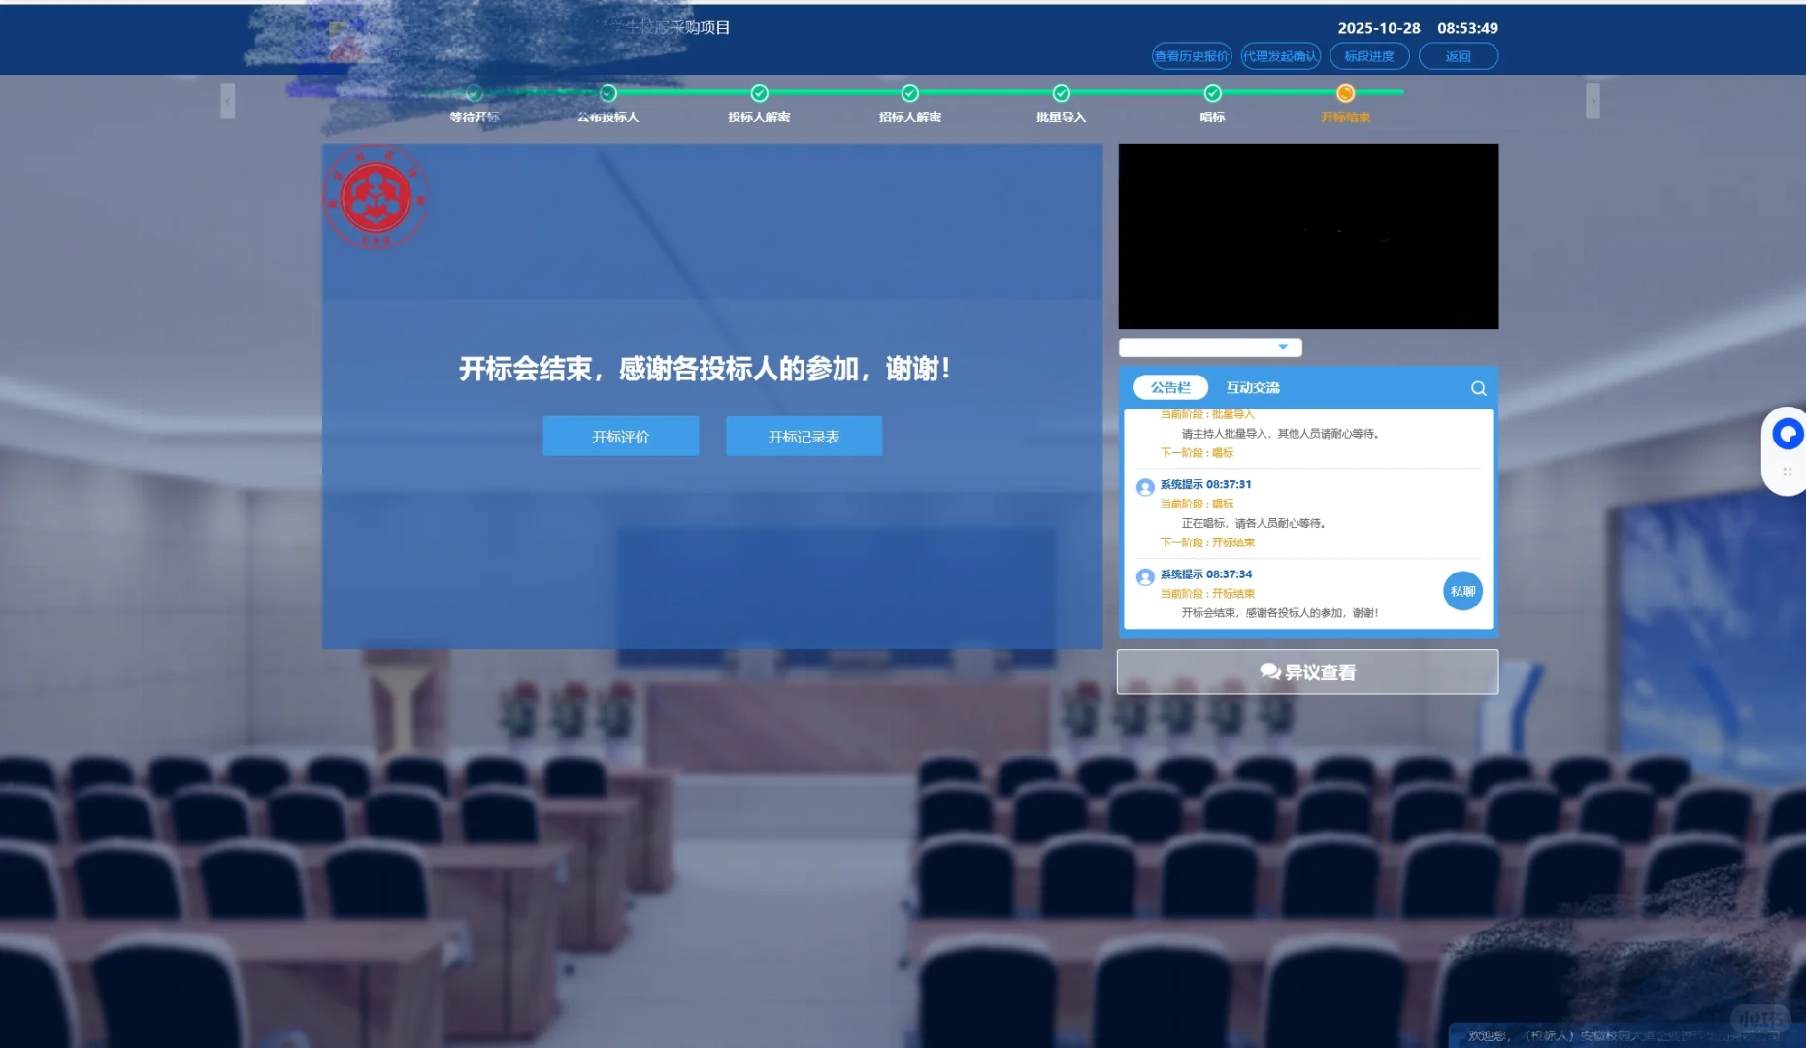1806x1048 pixels.
Task: Click the black video player area
Action: click(1307, 236)
